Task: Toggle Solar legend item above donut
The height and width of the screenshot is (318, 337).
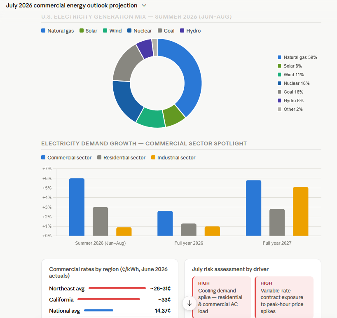Action: coord(88,31)
